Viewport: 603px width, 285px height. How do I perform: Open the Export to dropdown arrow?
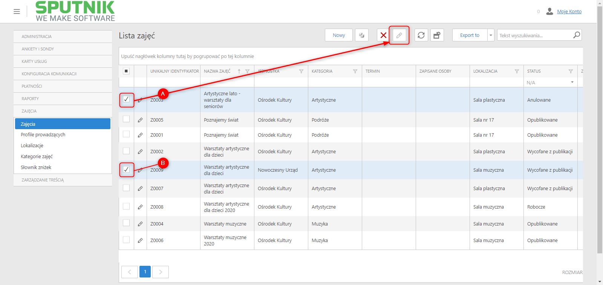click(x=491, y=35)
